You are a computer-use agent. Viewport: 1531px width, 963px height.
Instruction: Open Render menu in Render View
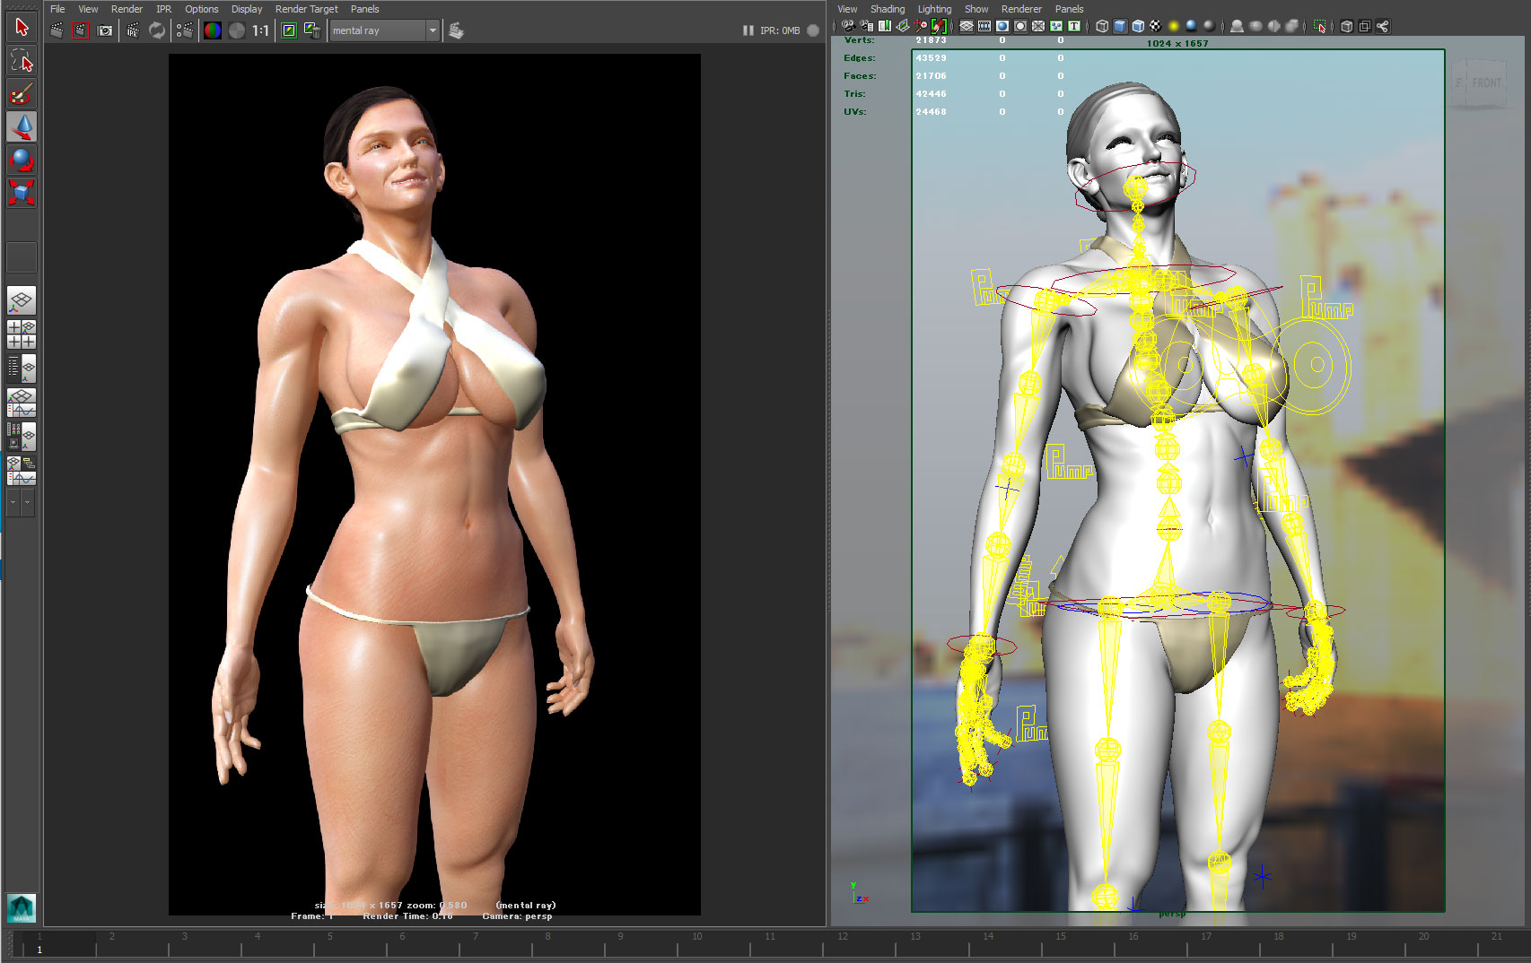127,9
